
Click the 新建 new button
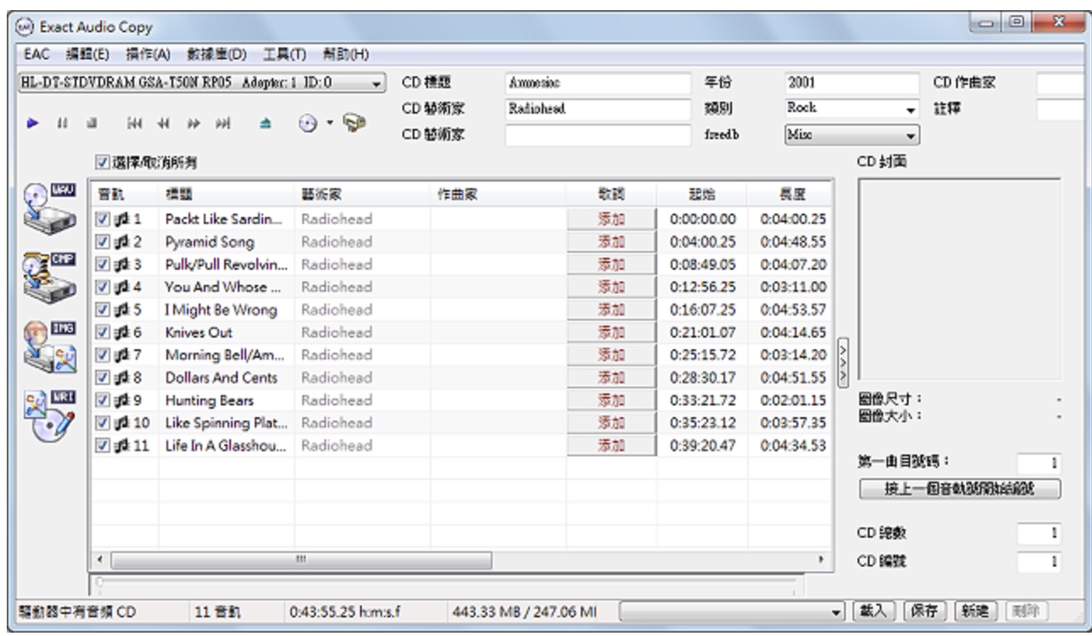[976, 611]
